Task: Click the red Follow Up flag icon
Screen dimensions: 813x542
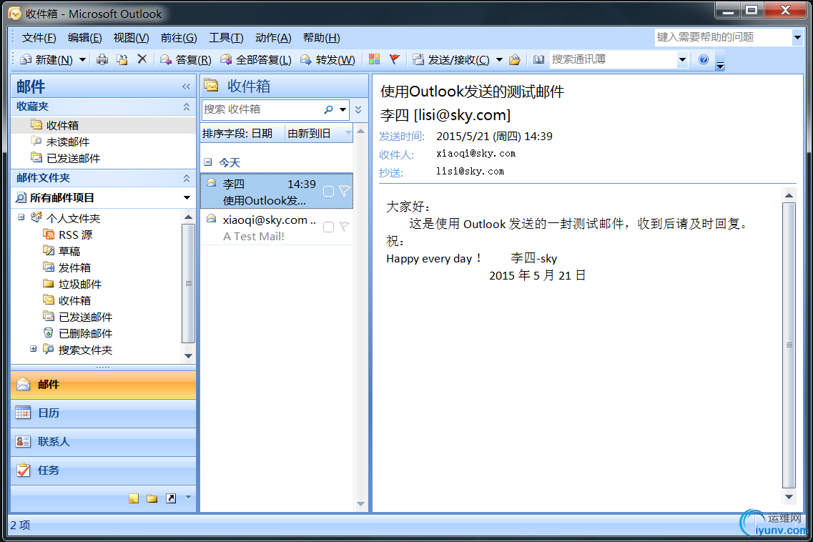Action: pos(395,59)
